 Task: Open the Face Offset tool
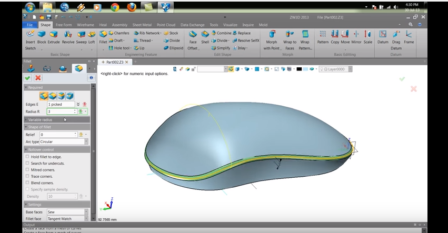[x=193, y=40]
